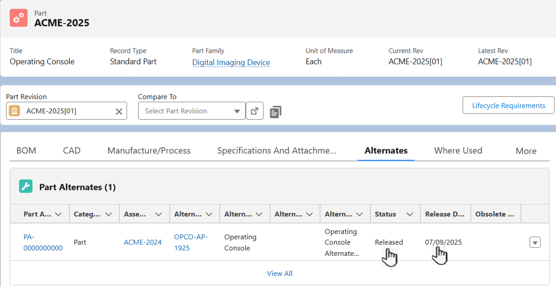The width and height of the screenshot is (556, 287).
Task: Open the More tabs menu
Action: pyautogui.click(x=526, y=151)
